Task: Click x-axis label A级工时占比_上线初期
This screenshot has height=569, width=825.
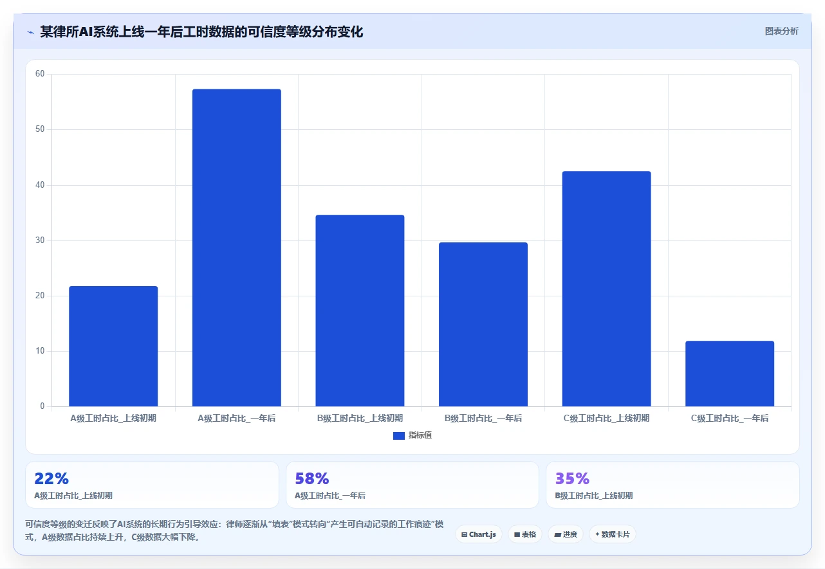Action: [x=113, y=418]
